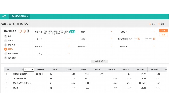The width and height of the screenshot is (169, 107).
Task: Select the 按商品分类 query scheme
Action: (10, 58)
